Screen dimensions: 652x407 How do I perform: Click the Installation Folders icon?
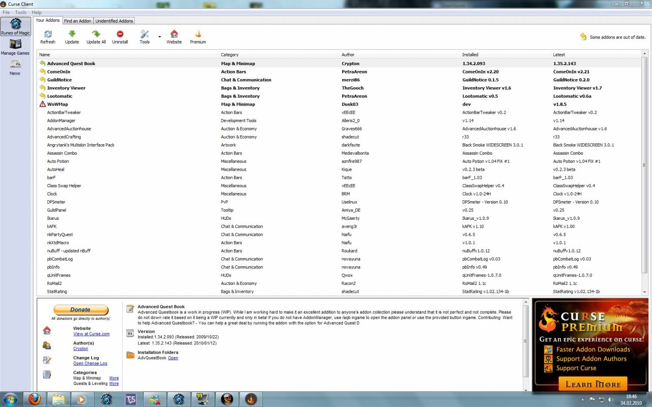tap(130, 354)
